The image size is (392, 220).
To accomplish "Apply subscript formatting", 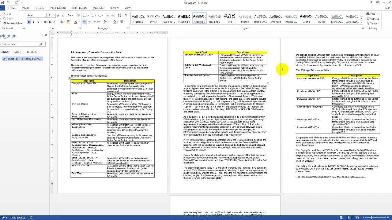I will coord(50,22).
